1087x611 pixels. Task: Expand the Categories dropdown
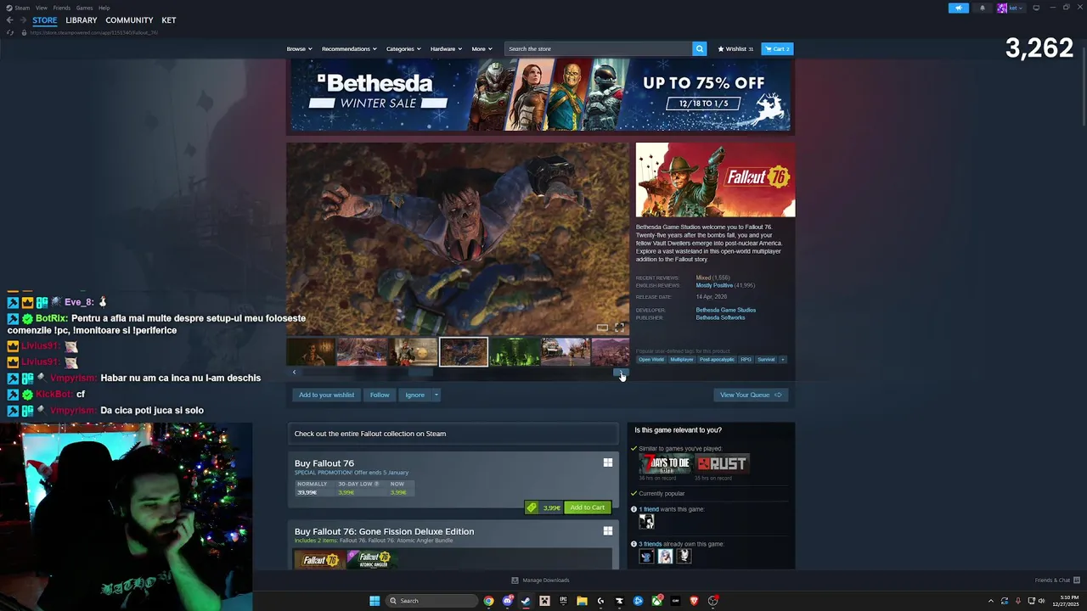403,48
